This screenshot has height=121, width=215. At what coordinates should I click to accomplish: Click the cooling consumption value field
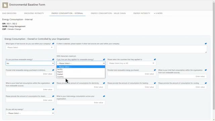pos(182,87)
